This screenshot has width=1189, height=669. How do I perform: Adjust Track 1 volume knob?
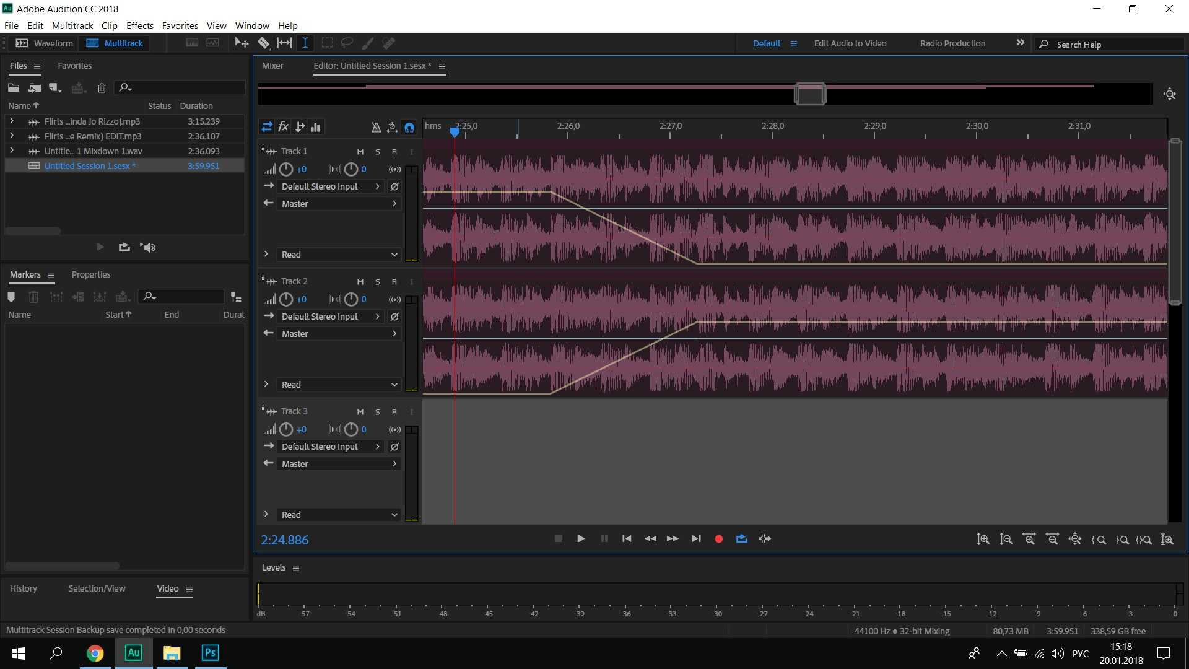pos(286,169)
